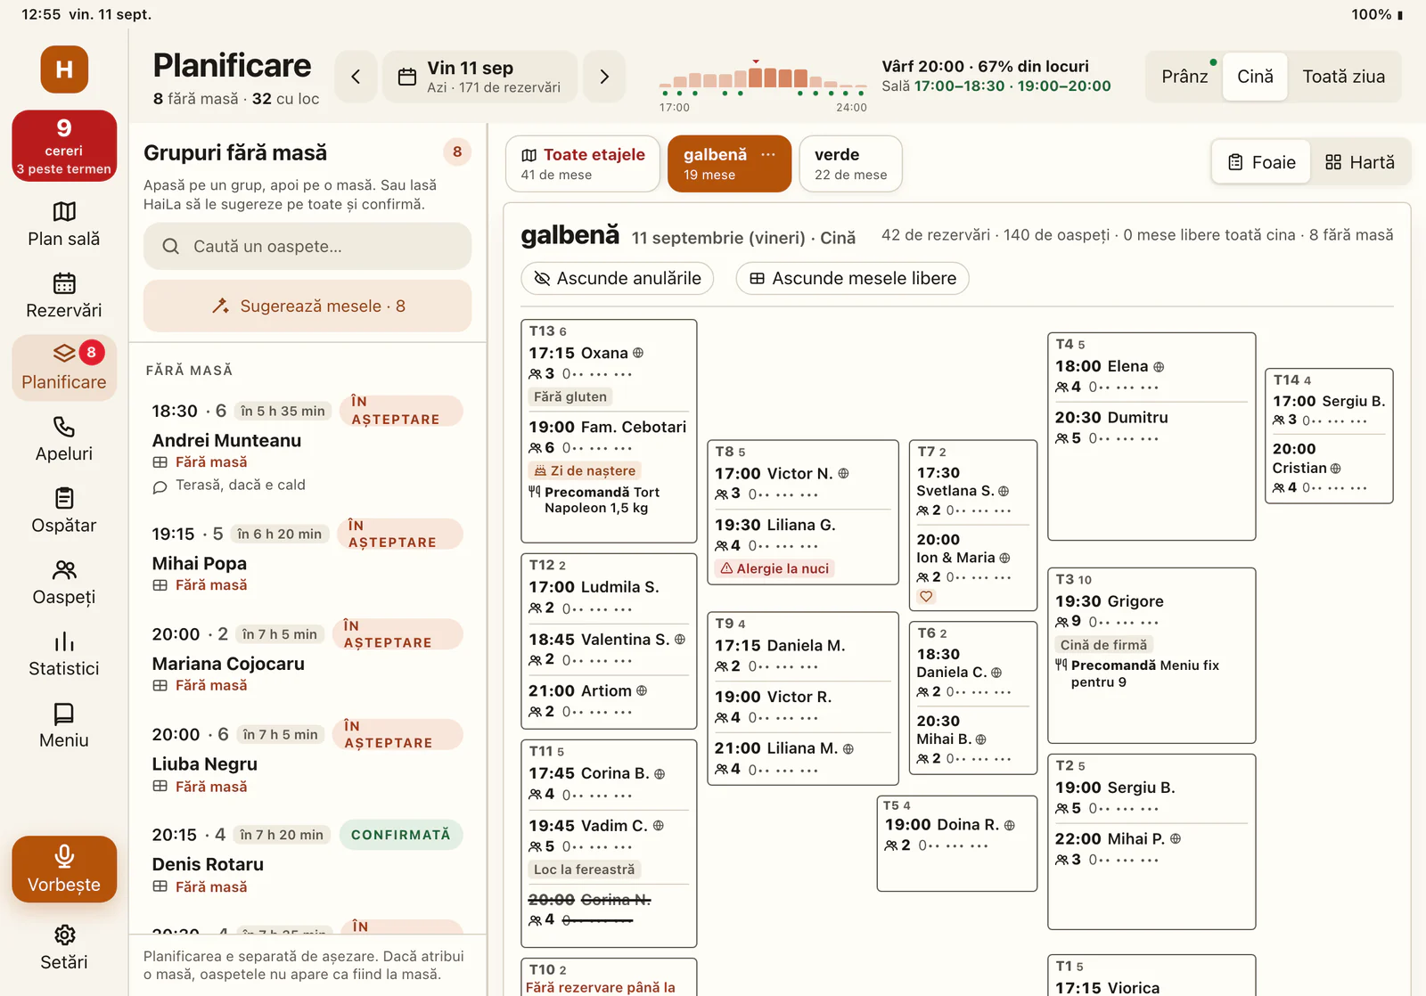
Task: Select Denis Rotaru confirmed group
Action: (x=307, y=859)
